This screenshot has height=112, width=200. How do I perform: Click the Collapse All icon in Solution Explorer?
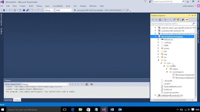(174, 20)
